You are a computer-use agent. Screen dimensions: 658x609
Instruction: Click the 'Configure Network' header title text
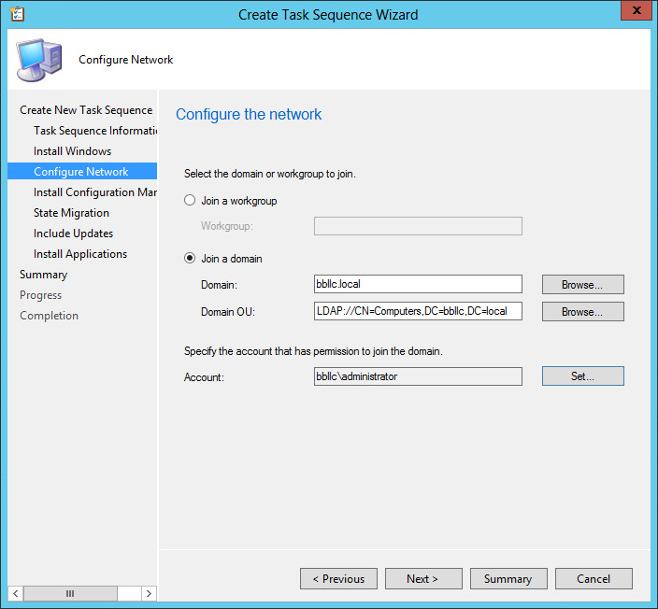[x=126, y=60]
